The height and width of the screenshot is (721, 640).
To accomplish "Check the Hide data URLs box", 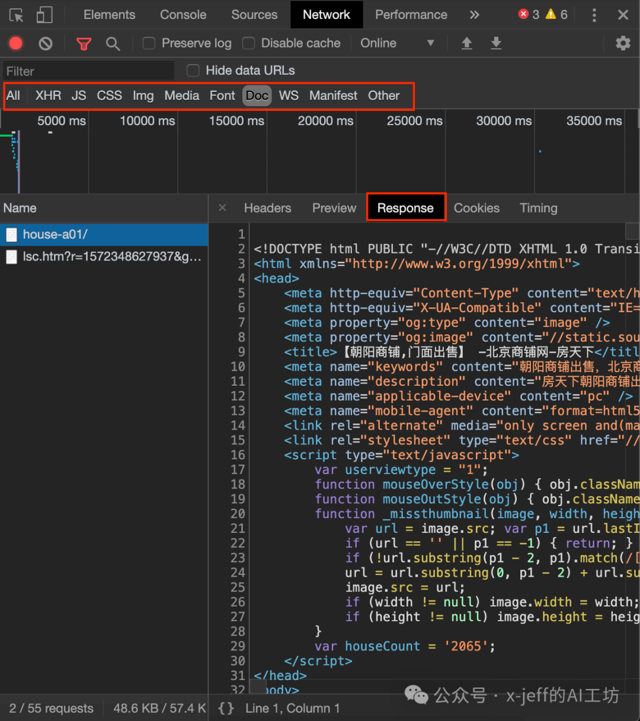I will (x=193, y=71).
